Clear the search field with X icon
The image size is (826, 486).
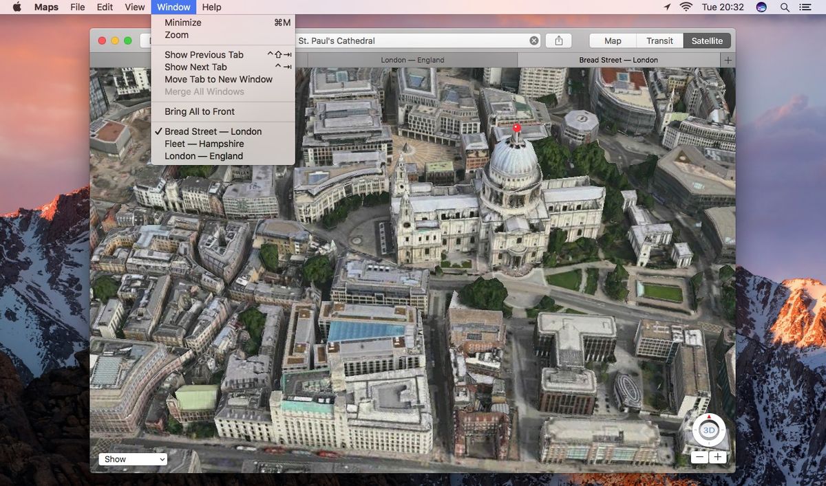[x=534, y=41]
